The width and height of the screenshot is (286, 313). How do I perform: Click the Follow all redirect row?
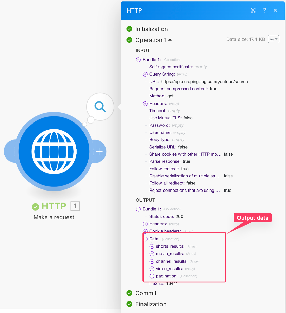(x=172, y=183)
